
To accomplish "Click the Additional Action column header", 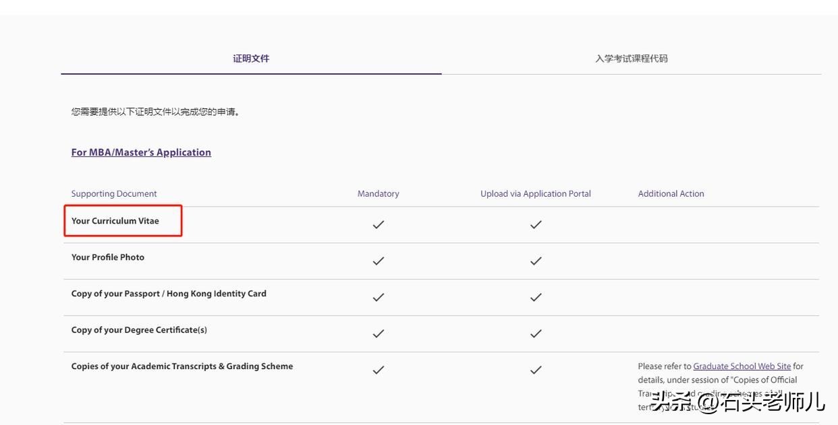I will click(x=671, y=194).
